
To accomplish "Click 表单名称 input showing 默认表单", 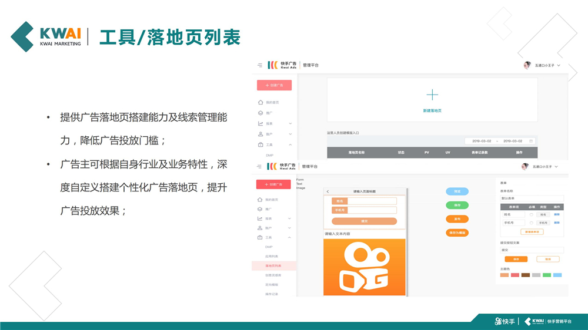I will point(532,198).
